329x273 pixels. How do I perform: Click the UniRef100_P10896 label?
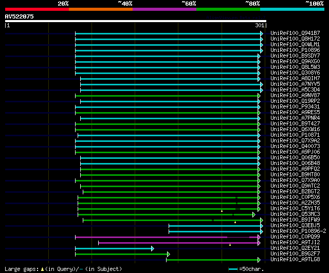[295, 50]
